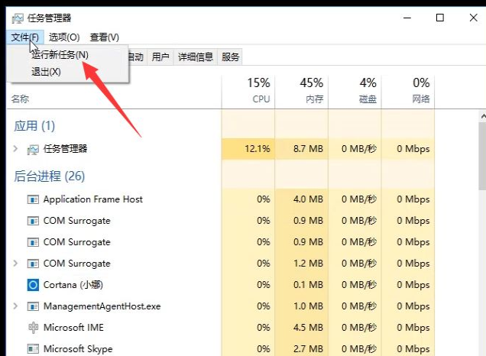
Task: Select the Cortana (小娜) process row
Action: [220, 285]
